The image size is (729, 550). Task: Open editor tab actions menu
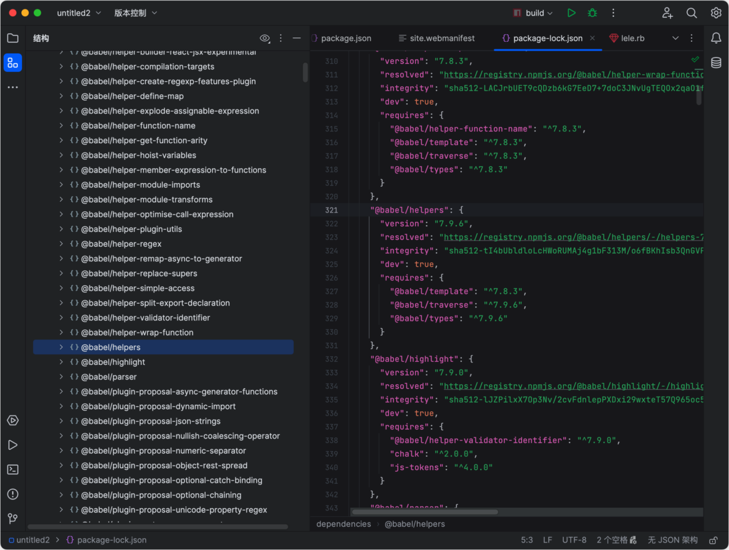(x=692, y=38)
